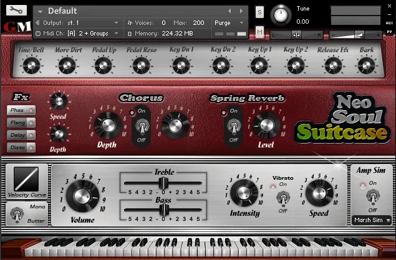Click the output volume slider

[x=355, y=35]
